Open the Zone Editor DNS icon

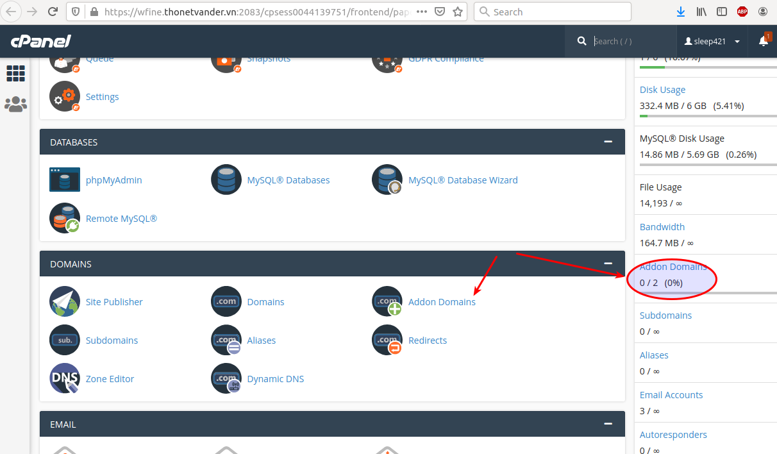tap(65, 378)
